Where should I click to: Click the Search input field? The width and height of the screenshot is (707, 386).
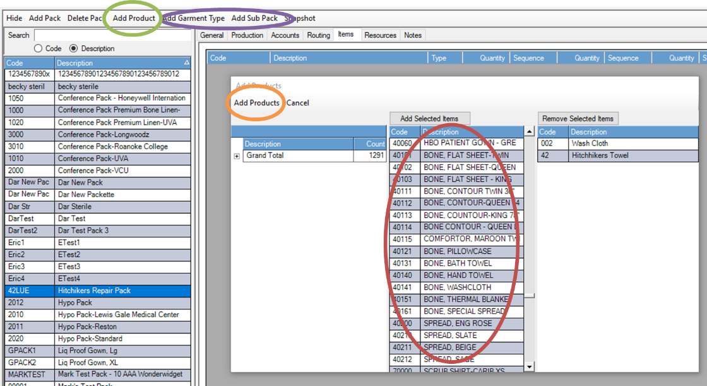[x=112, y=35]
